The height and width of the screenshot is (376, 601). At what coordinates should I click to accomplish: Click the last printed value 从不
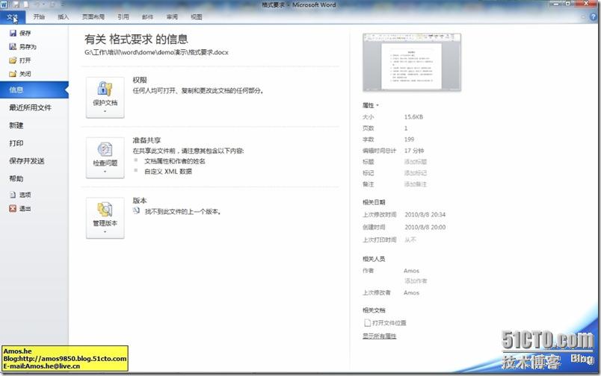click(x=410, y=239)
